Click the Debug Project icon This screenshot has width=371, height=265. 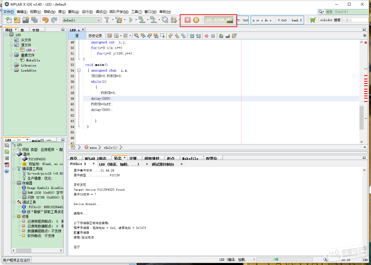coord(174,20)
